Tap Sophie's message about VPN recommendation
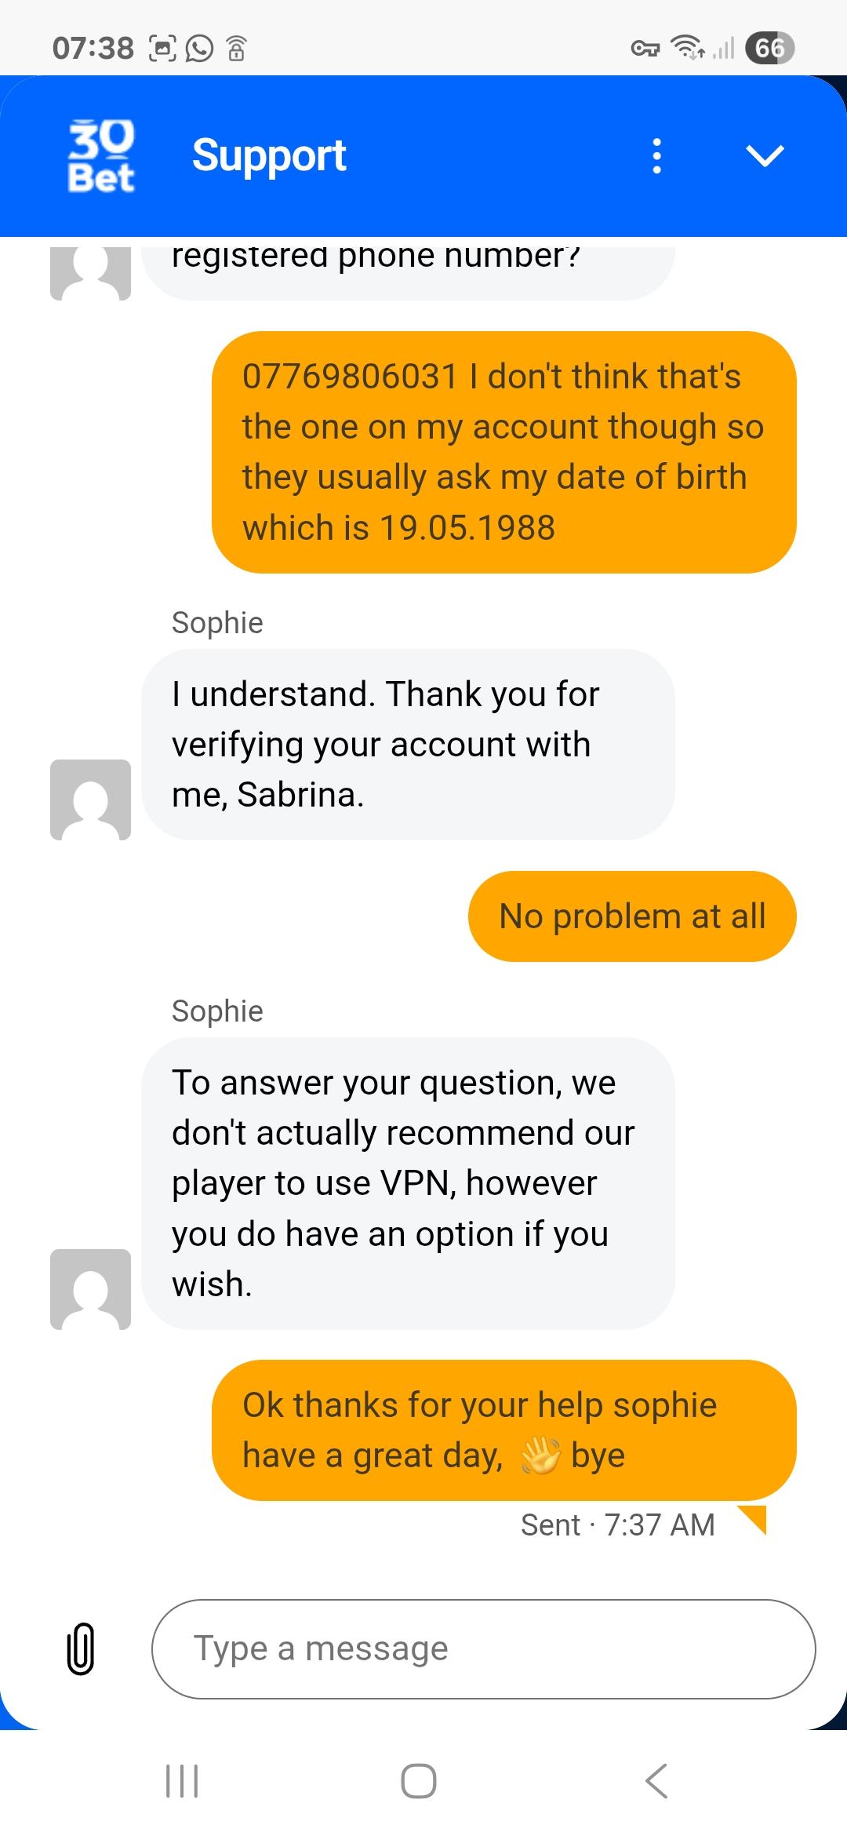This screenshot has height=1836, width=847. tap(408, 1183)
